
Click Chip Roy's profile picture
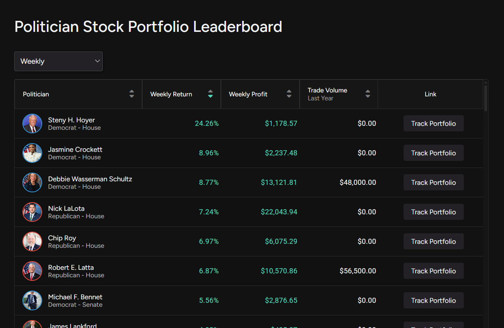click(32, 241)
